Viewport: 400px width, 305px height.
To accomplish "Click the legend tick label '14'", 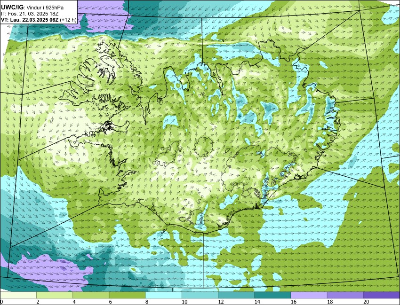I will point(257,302).
